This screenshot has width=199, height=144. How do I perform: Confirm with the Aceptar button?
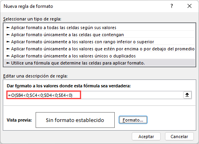click(146, 137)
